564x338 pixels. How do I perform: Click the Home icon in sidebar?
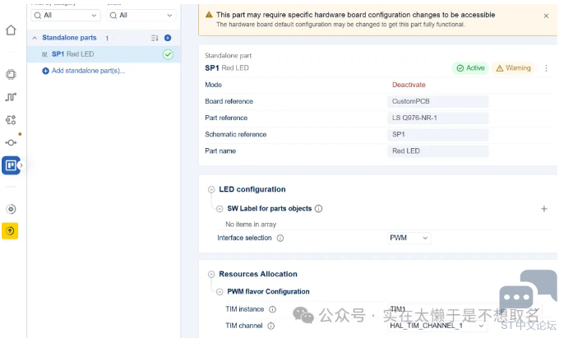coord(11,30)
